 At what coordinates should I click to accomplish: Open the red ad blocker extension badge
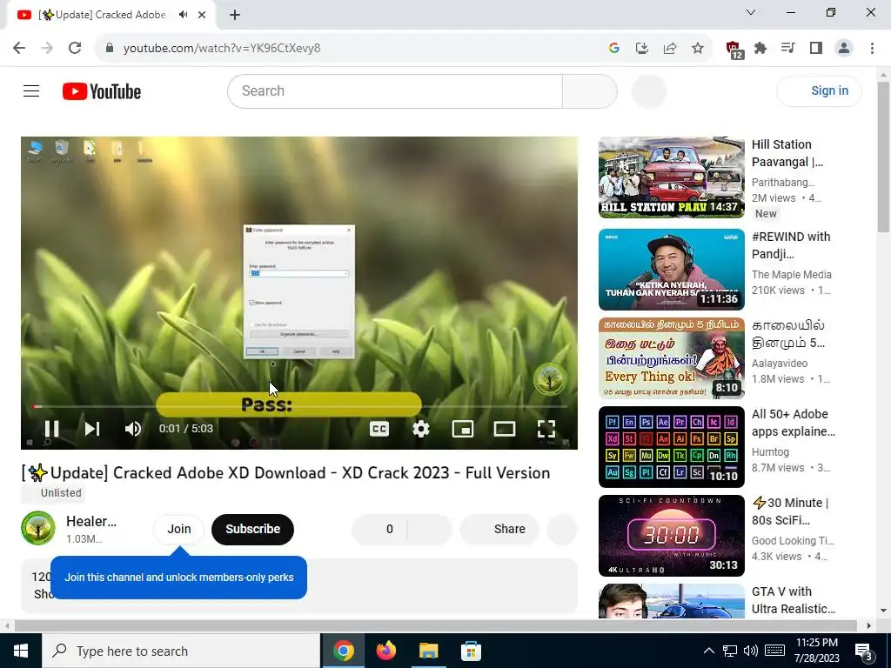tap(734, 50)
